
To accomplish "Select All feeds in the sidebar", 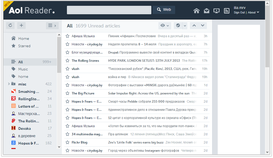I will [x=30, y=62].
